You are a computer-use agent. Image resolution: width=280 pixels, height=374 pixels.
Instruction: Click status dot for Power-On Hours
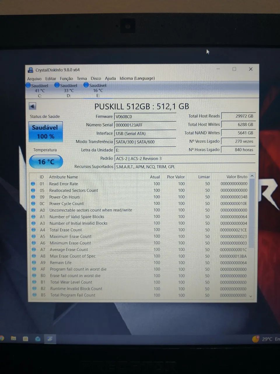pos(33,197)
